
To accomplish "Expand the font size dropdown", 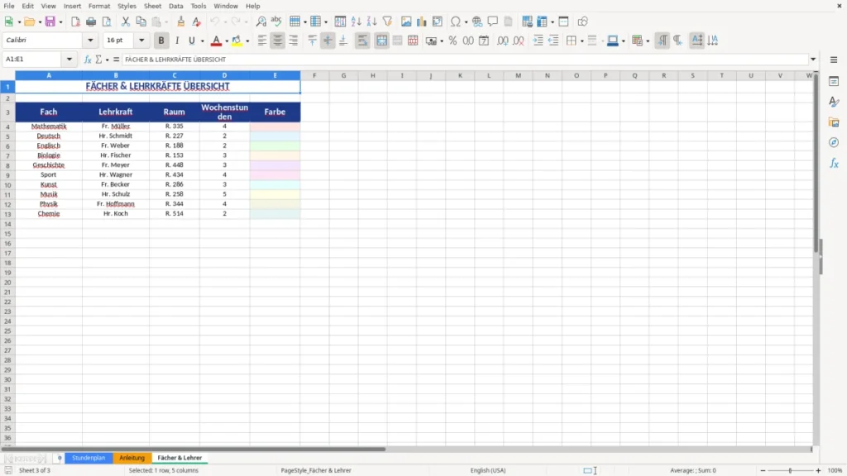I will click(141, 40).
